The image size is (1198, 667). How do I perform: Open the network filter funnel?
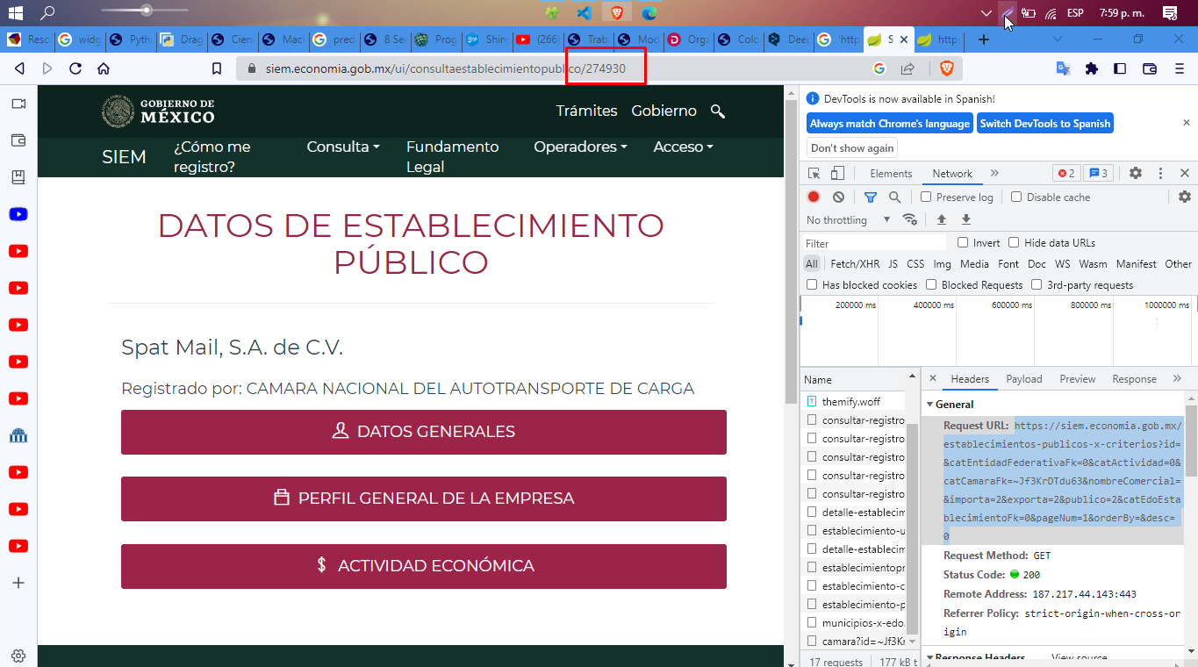870,196
